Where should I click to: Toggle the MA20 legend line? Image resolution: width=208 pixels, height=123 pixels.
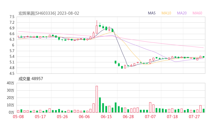[182, 13]
